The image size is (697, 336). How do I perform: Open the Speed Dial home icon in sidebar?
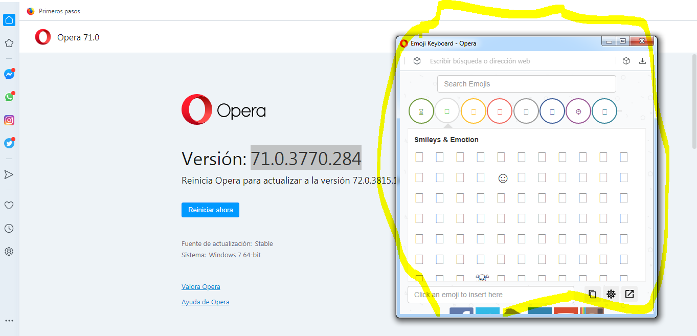(x=9, y=20)
